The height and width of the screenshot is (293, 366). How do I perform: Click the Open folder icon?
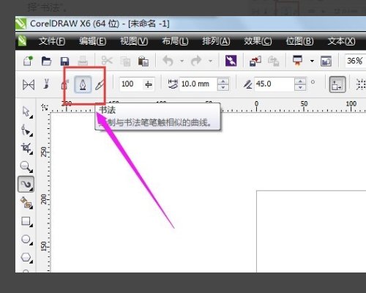(x=46, y=61)
